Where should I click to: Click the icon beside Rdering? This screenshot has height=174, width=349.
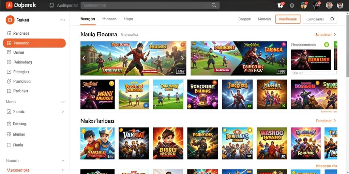(9, 124)
